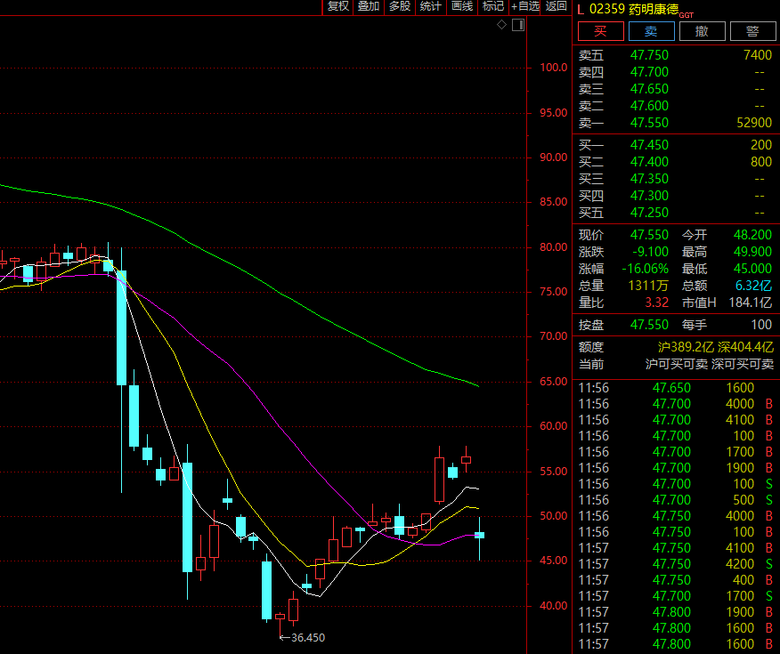
Task: Click the green moving average line end
Action: pyautogui.click(x=477, y=385)
